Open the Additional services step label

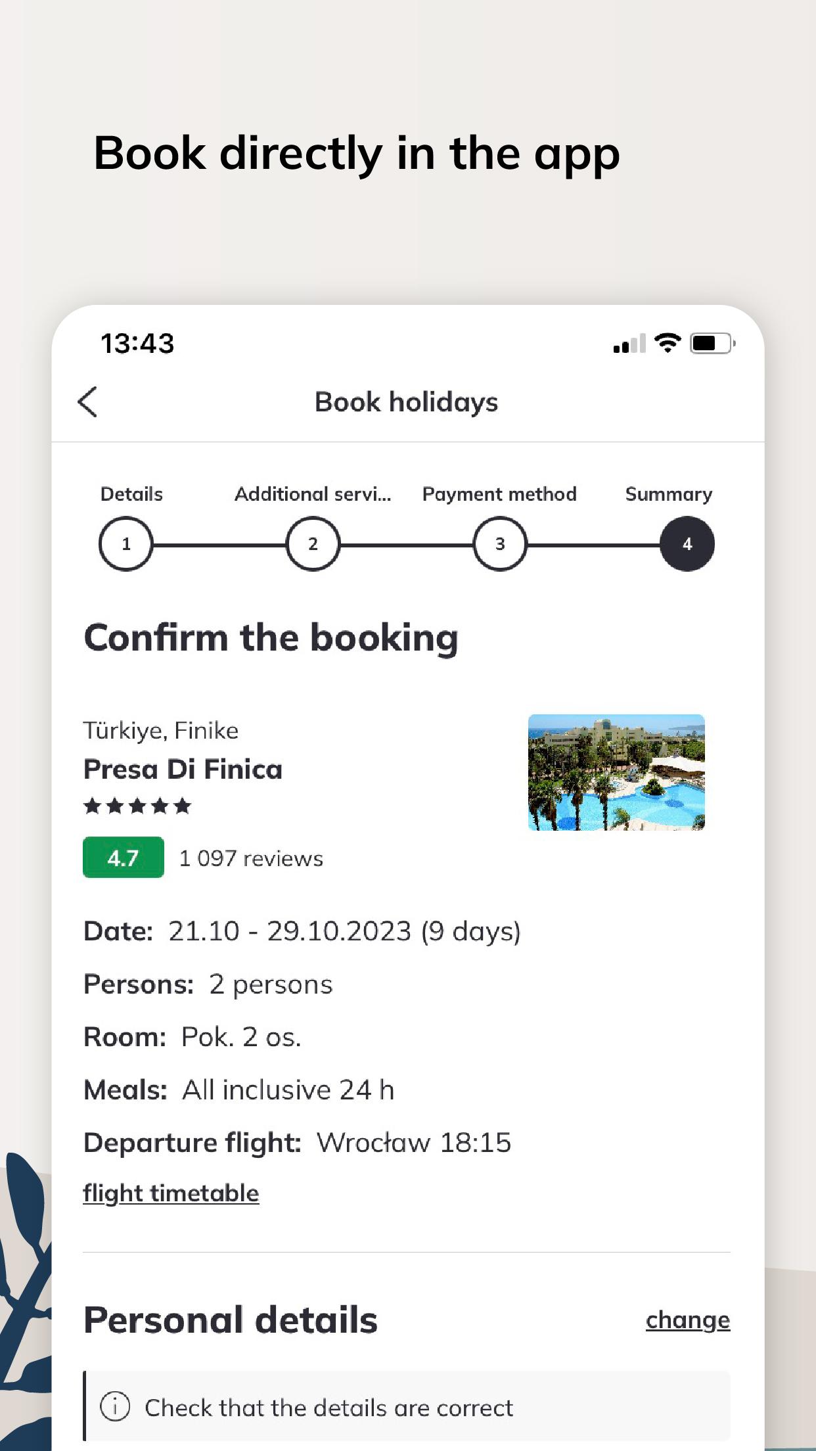tap(313, 494)
